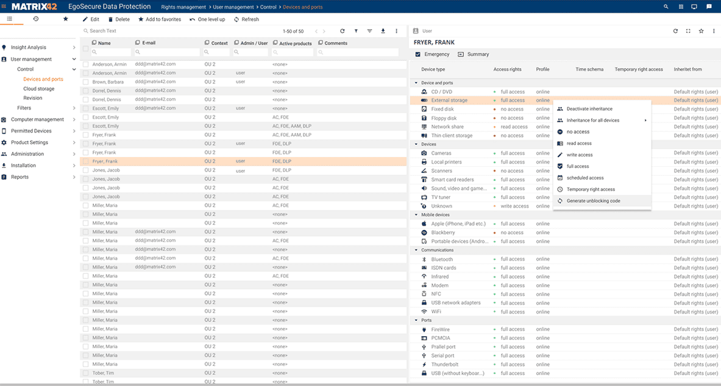The image size is (721, 386).
Task: Download the user list via export icon
Action: click(383, 31)
